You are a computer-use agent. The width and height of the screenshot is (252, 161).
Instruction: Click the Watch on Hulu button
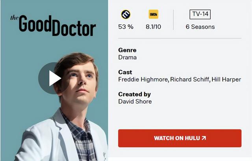click(180, 138)
